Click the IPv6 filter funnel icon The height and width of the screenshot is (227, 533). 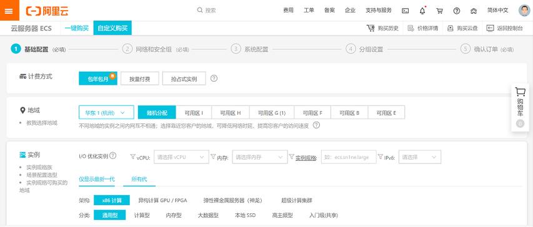pos(381,157)
